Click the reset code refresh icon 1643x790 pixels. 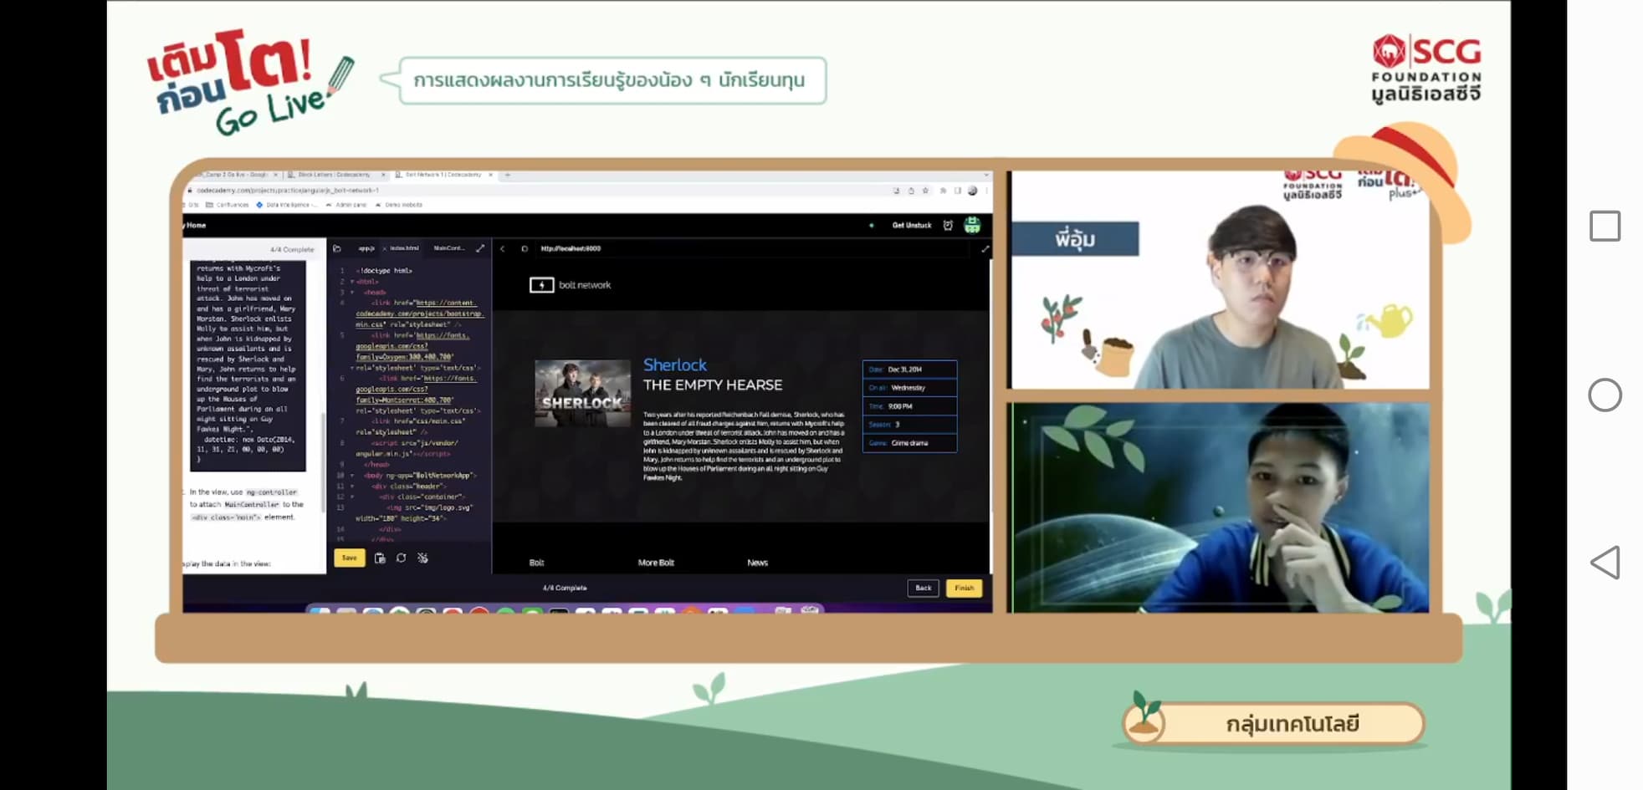pyautogui.click(x=402, y=558)
